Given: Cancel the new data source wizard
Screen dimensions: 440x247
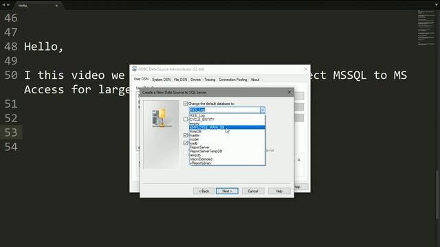Looking at the screenshot, I should 253,191.
